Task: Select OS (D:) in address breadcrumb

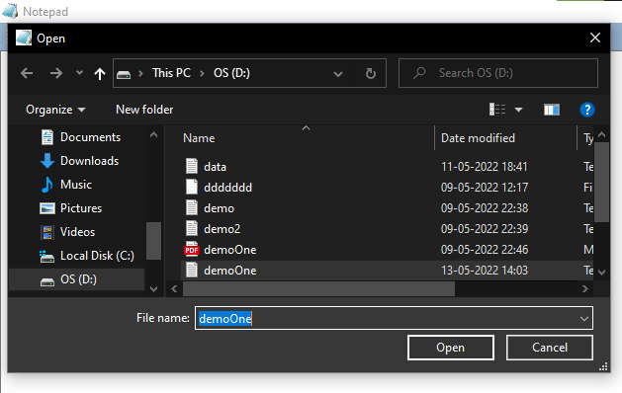Action: coord(231,73)
